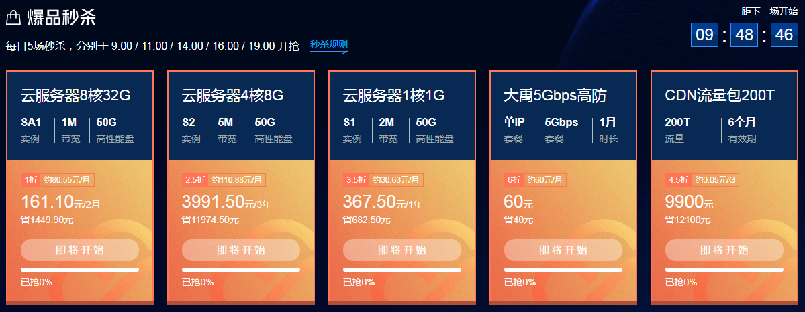The width and height of the screenshot is (805, 312).
Task: Select the CDN流量包200T card title
Action: [x=719, y=96]
